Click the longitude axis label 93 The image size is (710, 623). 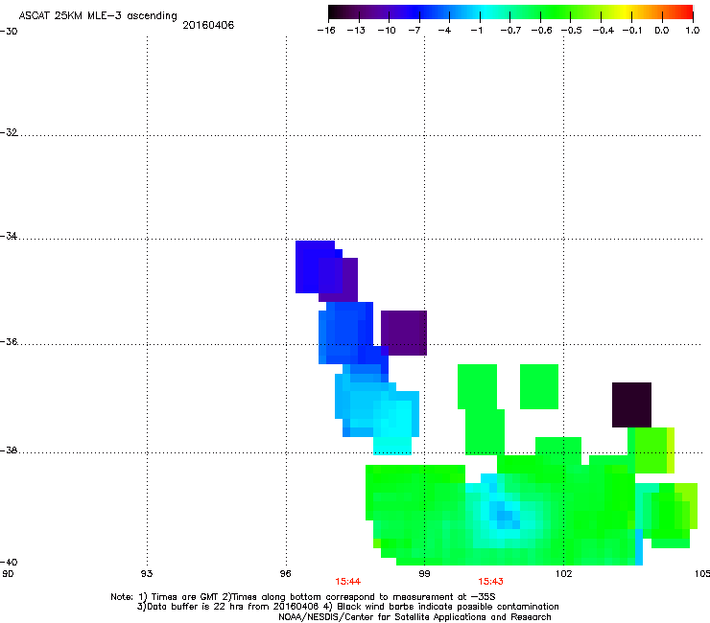point(147,574)
